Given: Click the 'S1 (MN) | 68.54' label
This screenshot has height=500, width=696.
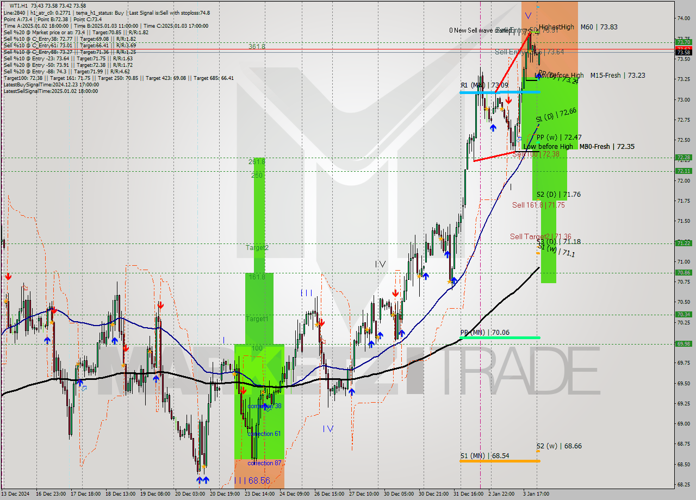Looking at the screenshot, I should (x=484, y=455).
